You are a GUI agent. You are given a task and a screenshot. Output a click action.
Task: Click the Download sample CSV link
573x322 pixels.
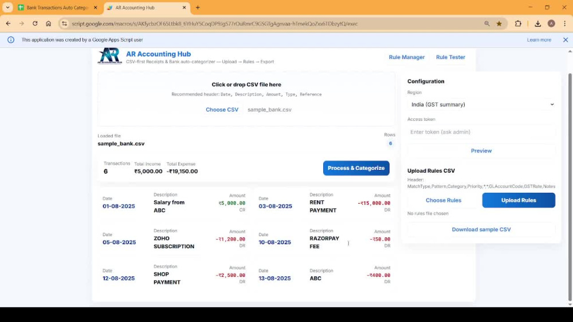(x=481, y=229)
